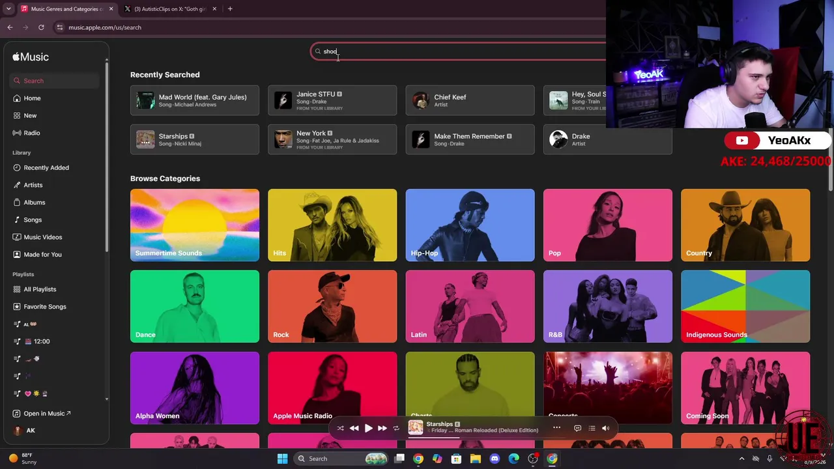Open recent search New York

332,139
